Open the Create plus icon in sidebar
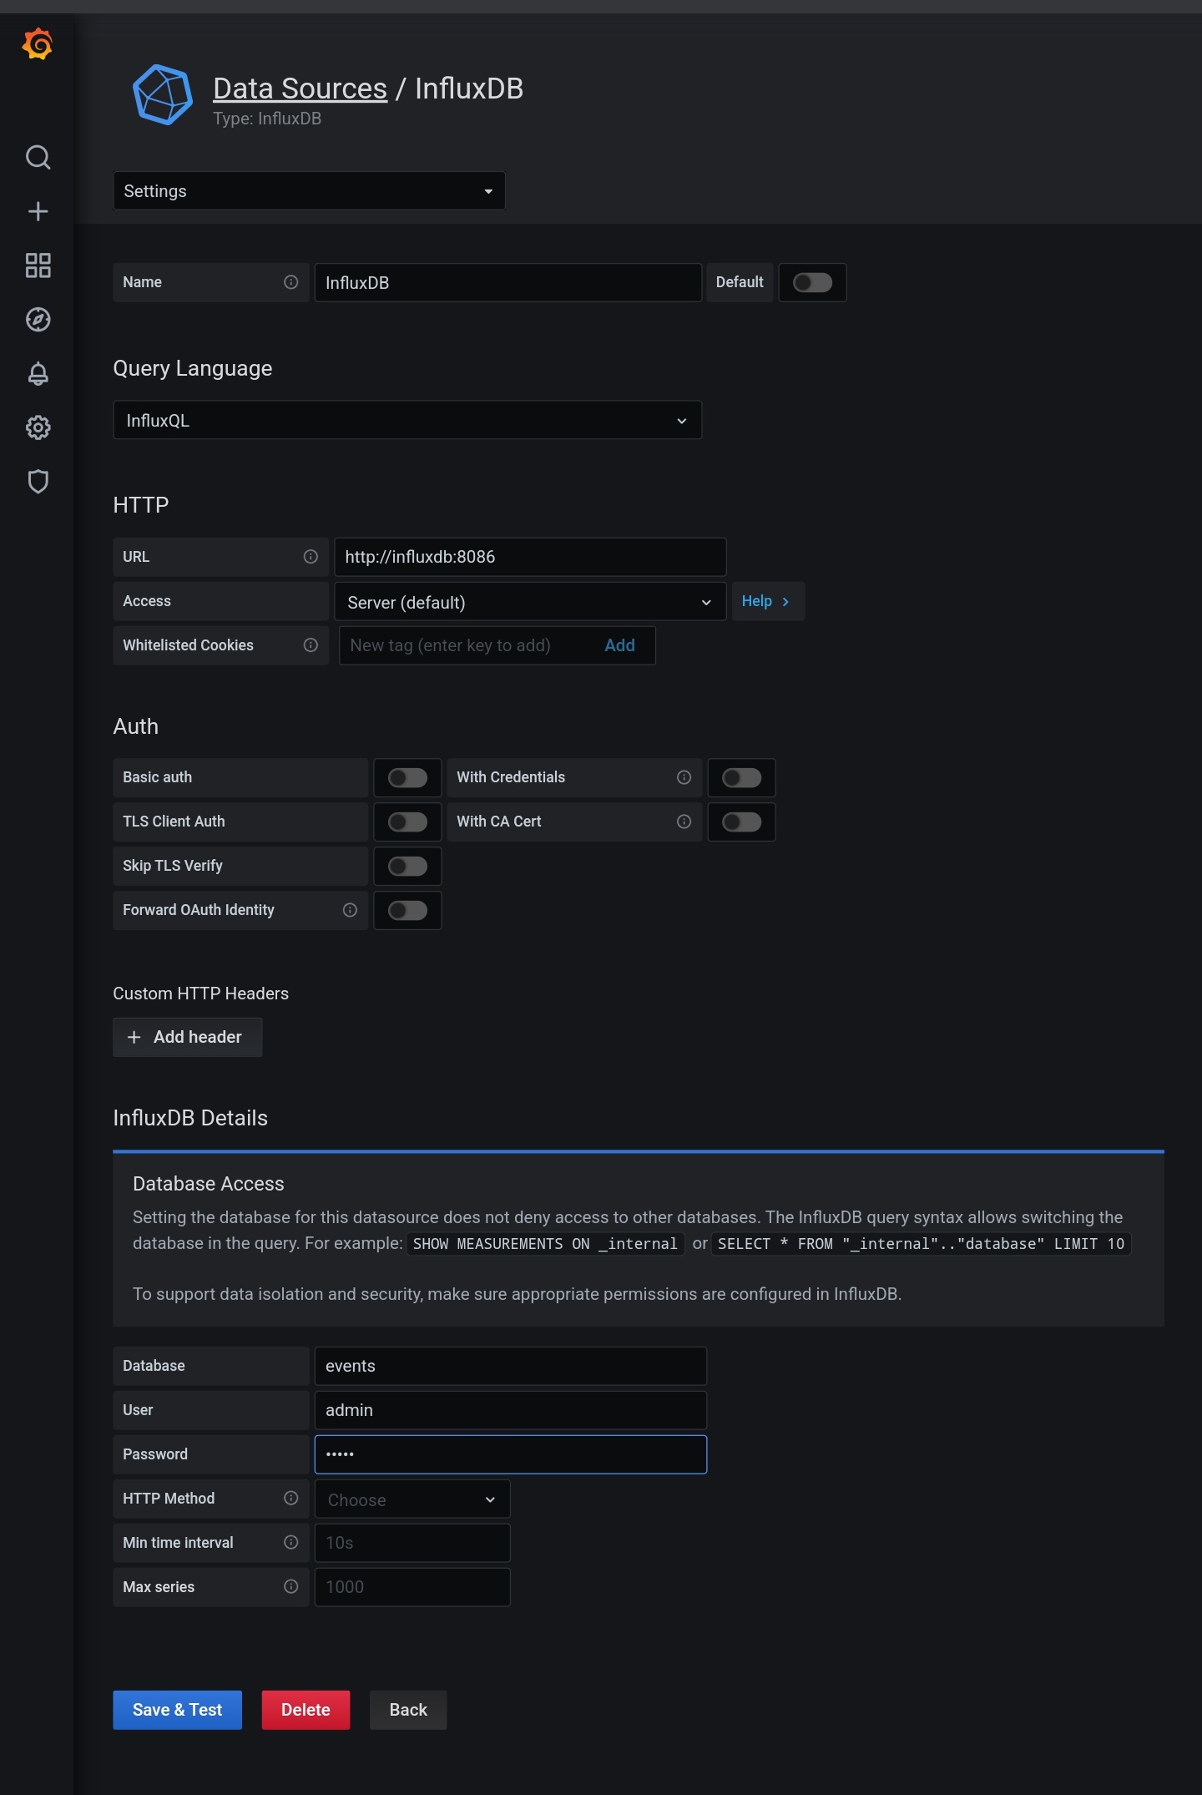1202x1795 pixels. coord(38,211)
